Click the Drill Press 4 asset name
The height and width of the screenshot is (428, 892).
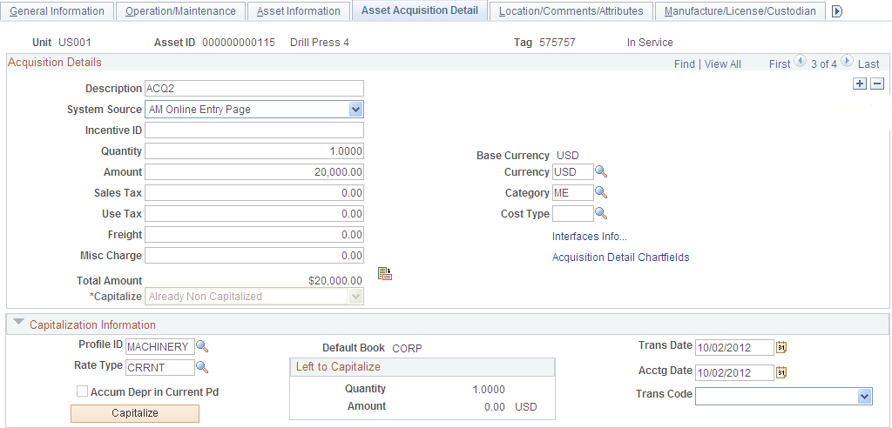pos(319,43)
